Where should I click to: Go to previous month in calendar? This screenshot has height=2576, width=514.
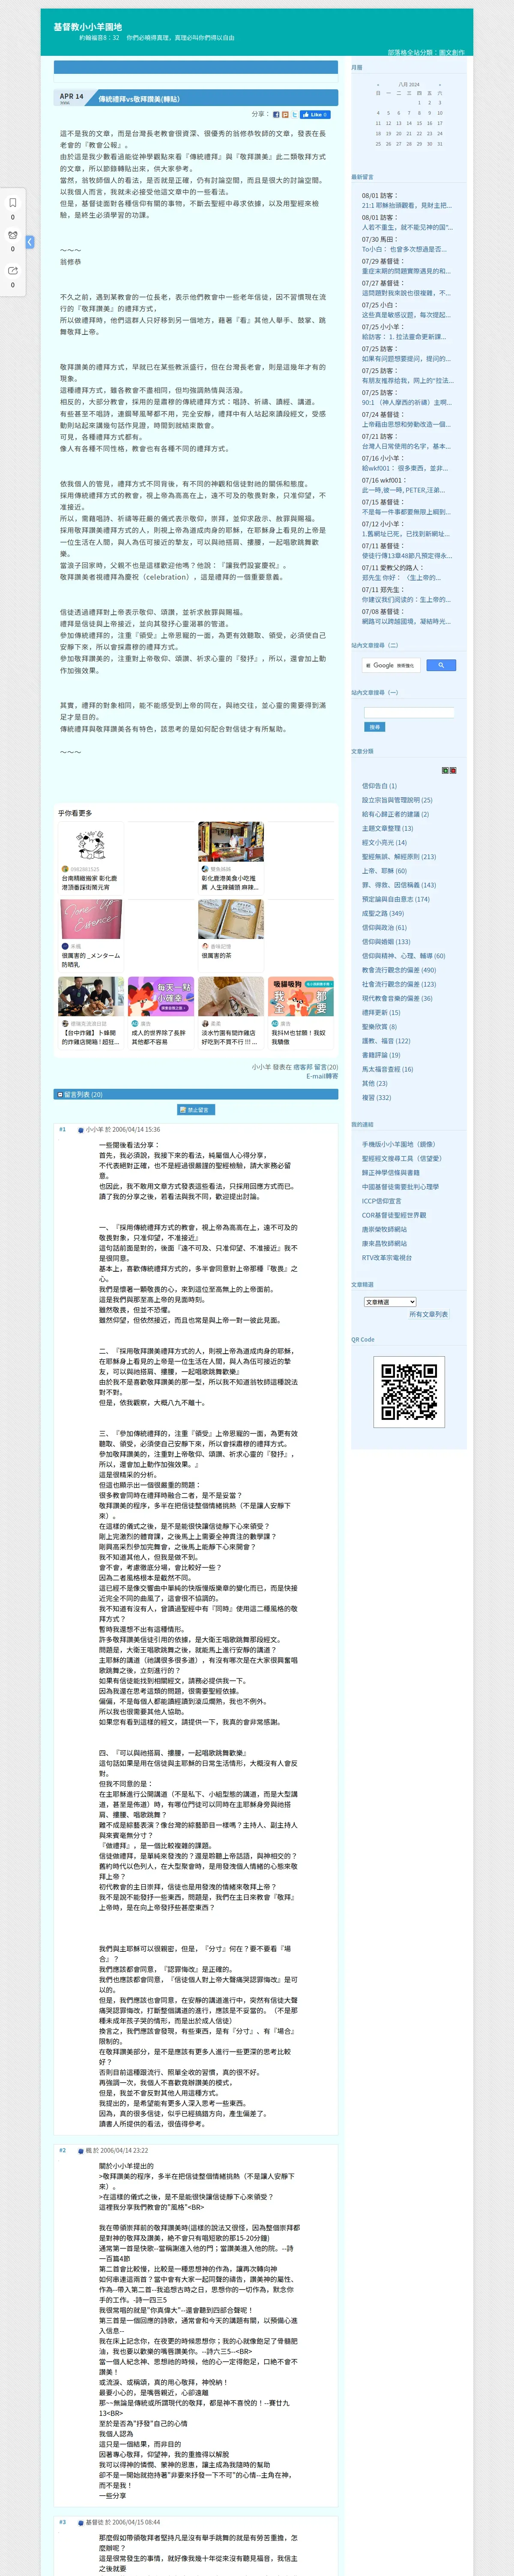coord(377,84)
